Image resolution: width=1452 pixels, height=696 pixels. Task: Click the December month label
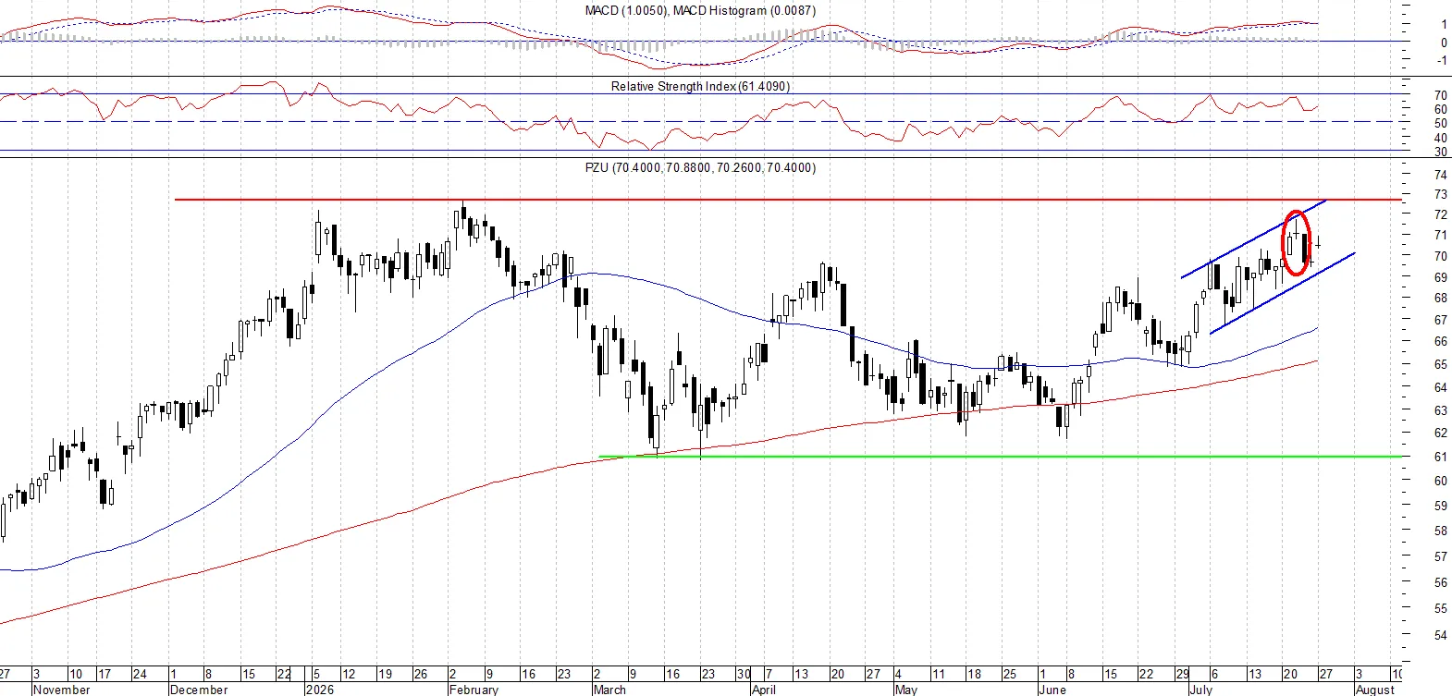(199, 690)
